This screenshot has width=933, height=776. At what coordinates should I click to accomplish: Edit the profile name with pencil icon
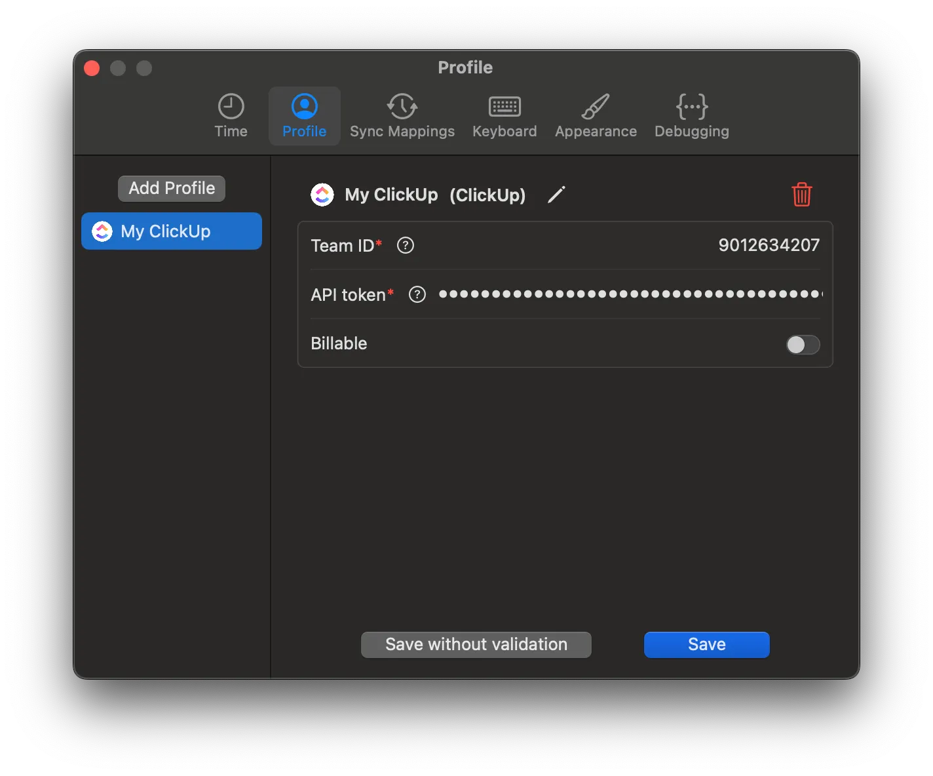point(556,195)
